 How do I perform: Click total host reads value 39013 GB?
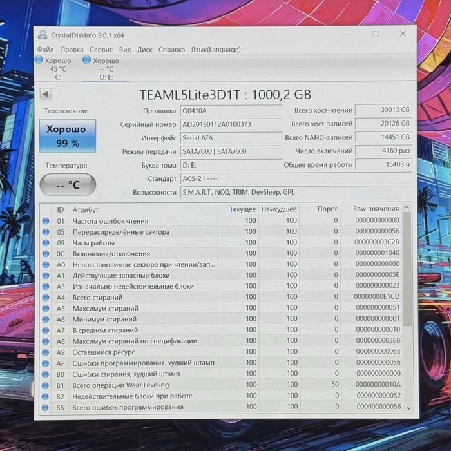383,110
